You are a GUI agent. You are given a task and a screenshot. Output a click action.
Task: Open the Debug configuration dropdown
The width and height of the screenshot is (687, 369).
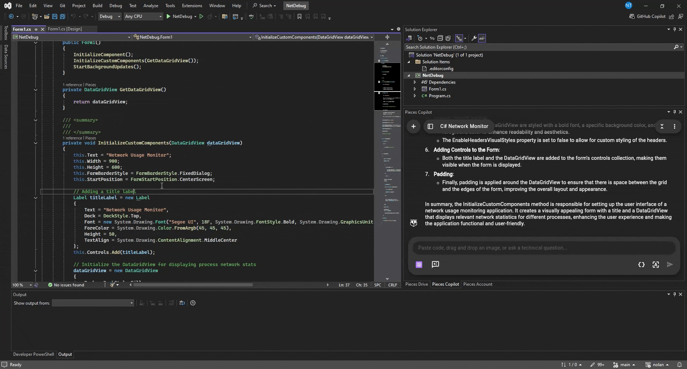tap(109, 16)
